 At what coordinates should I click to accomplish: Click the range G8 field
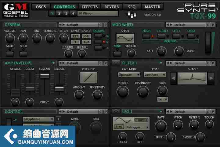86,36
